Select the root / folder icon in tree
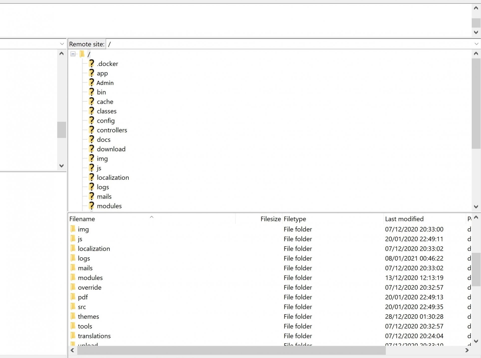 (82, 54)
